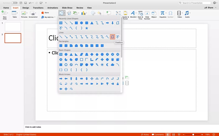Select the Freeform shape in Lines
Screen dimensions: 219x136
112,37
